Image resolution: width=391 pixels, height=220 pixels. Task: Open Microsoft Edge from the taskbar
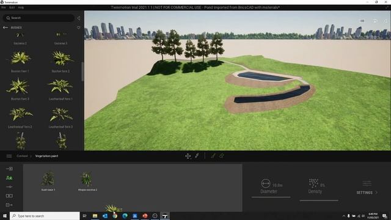click(125, 216)
